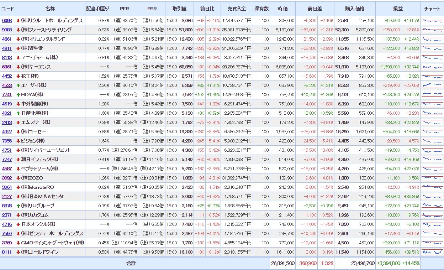Click the red down arrow beside ZOZO

click(x=18, y=178)
